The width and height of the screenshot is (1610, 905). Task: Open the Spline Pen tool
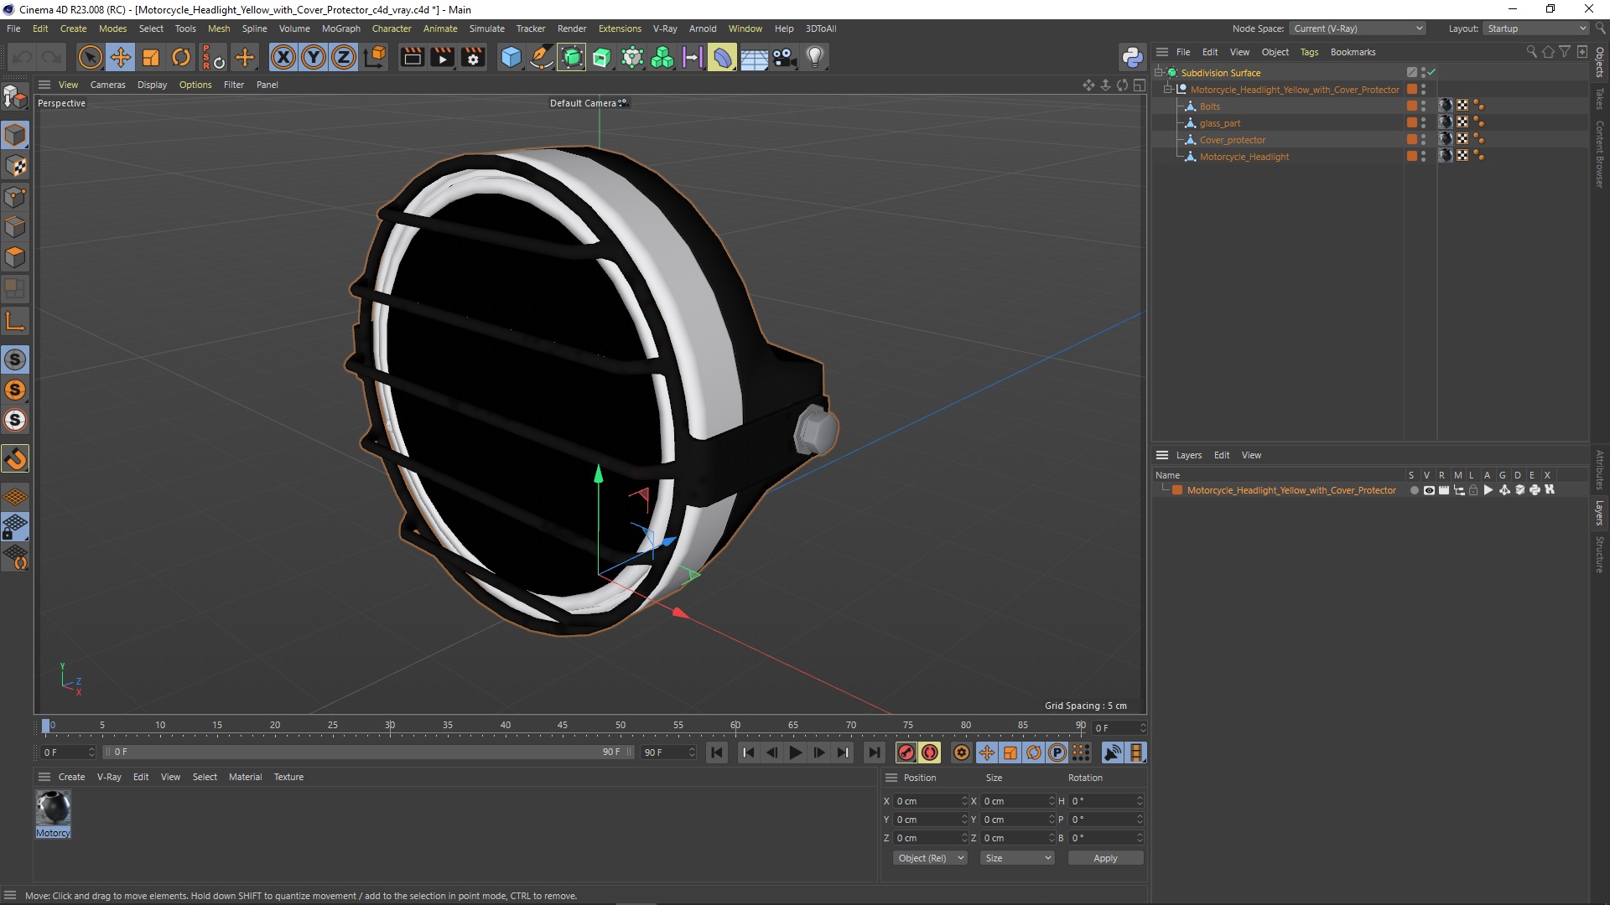coord(542,57)
